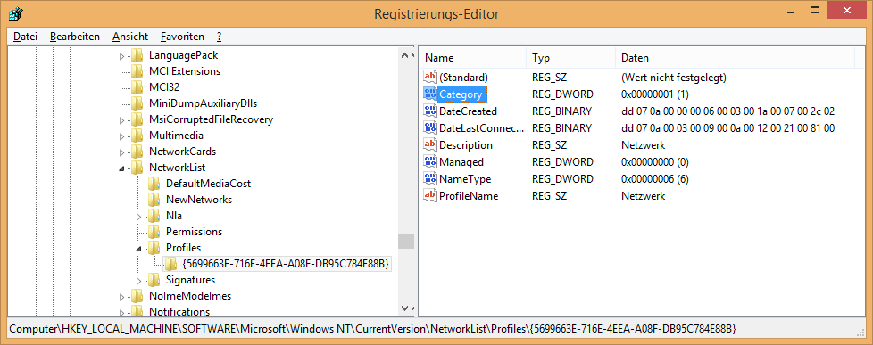Select the Notifications key
The image size is (873, 345).
point(179,312)
